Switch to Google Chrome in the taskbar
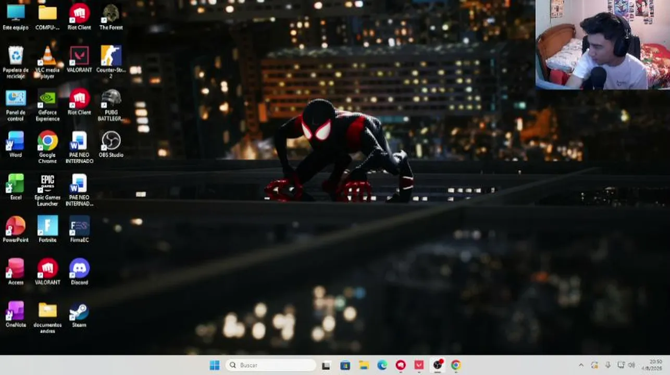 [456, 365]
